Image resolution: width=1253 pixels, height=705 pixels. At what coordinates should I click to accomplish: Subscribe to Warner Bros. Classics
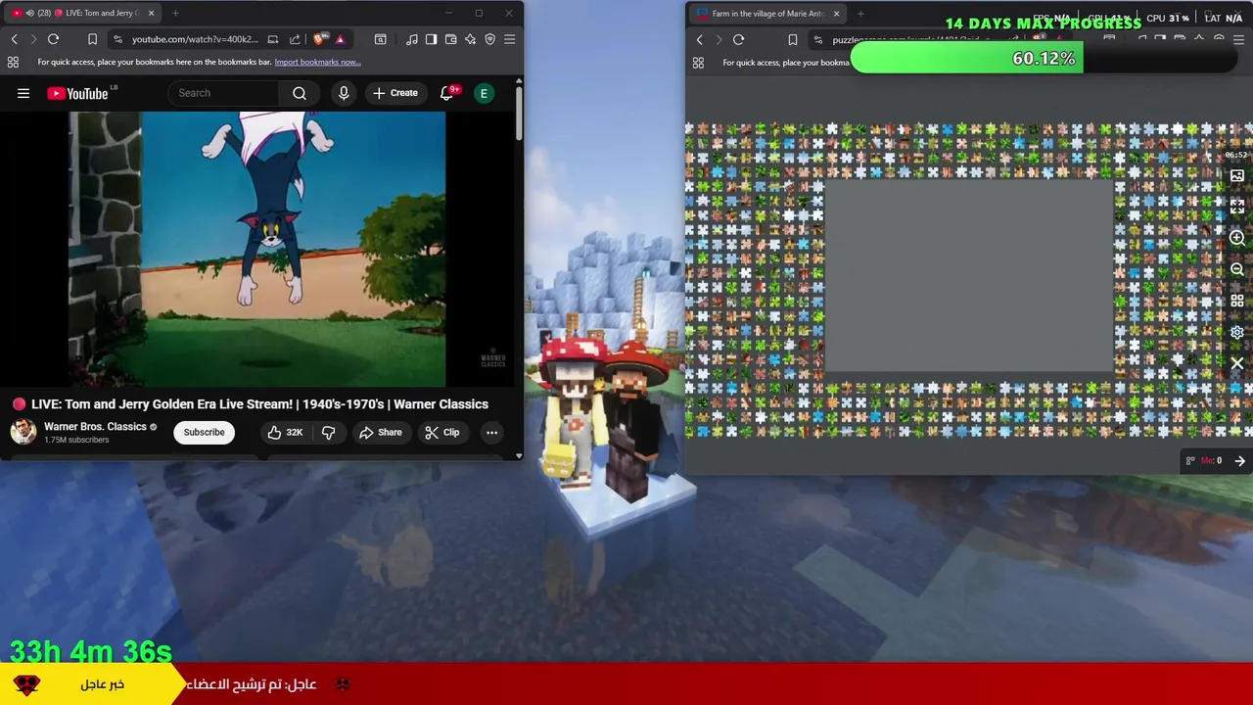204,432
